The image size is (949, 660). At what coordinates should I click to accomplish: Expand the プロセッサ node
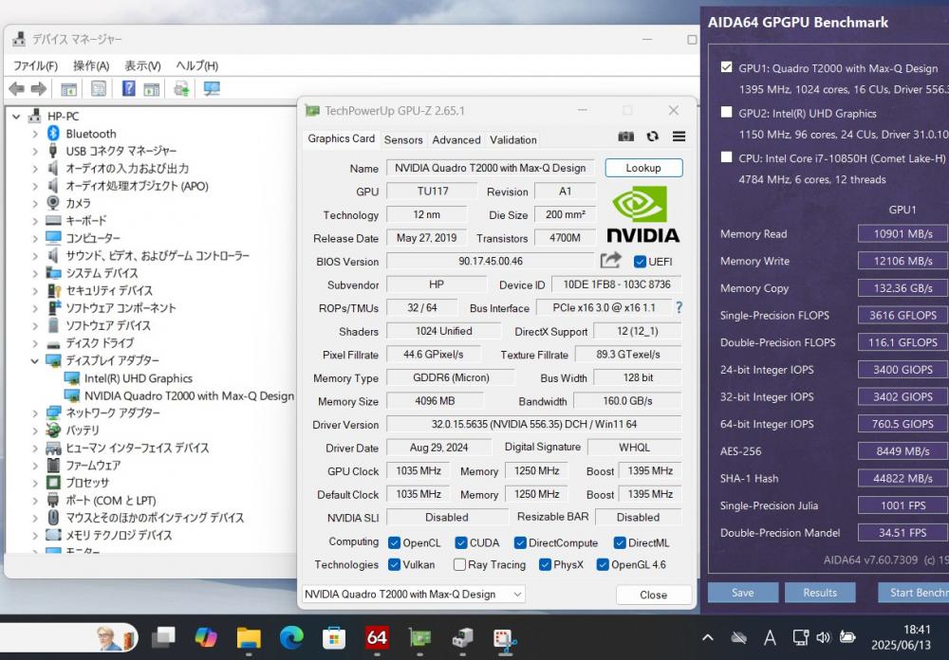click(35, 483)
